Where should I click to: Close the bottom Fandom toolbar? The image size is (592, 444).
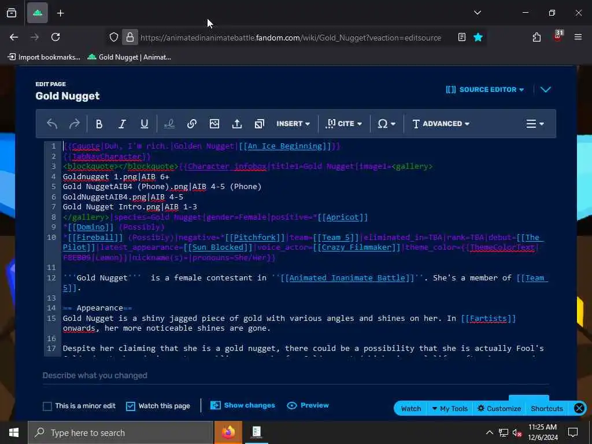tap(579, 409)
